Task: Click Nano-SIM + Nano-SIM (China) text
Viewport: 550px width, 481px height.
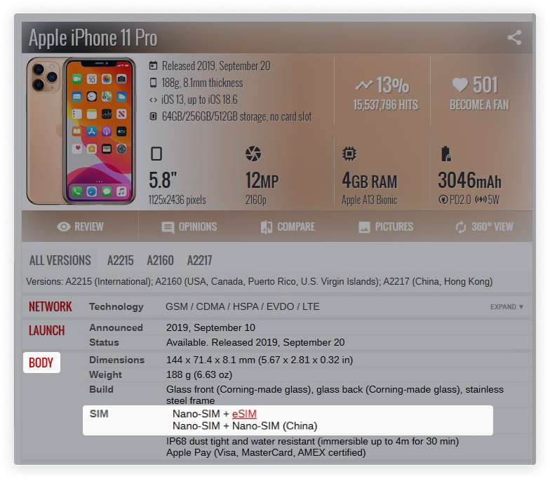Action: coord(245,426)
